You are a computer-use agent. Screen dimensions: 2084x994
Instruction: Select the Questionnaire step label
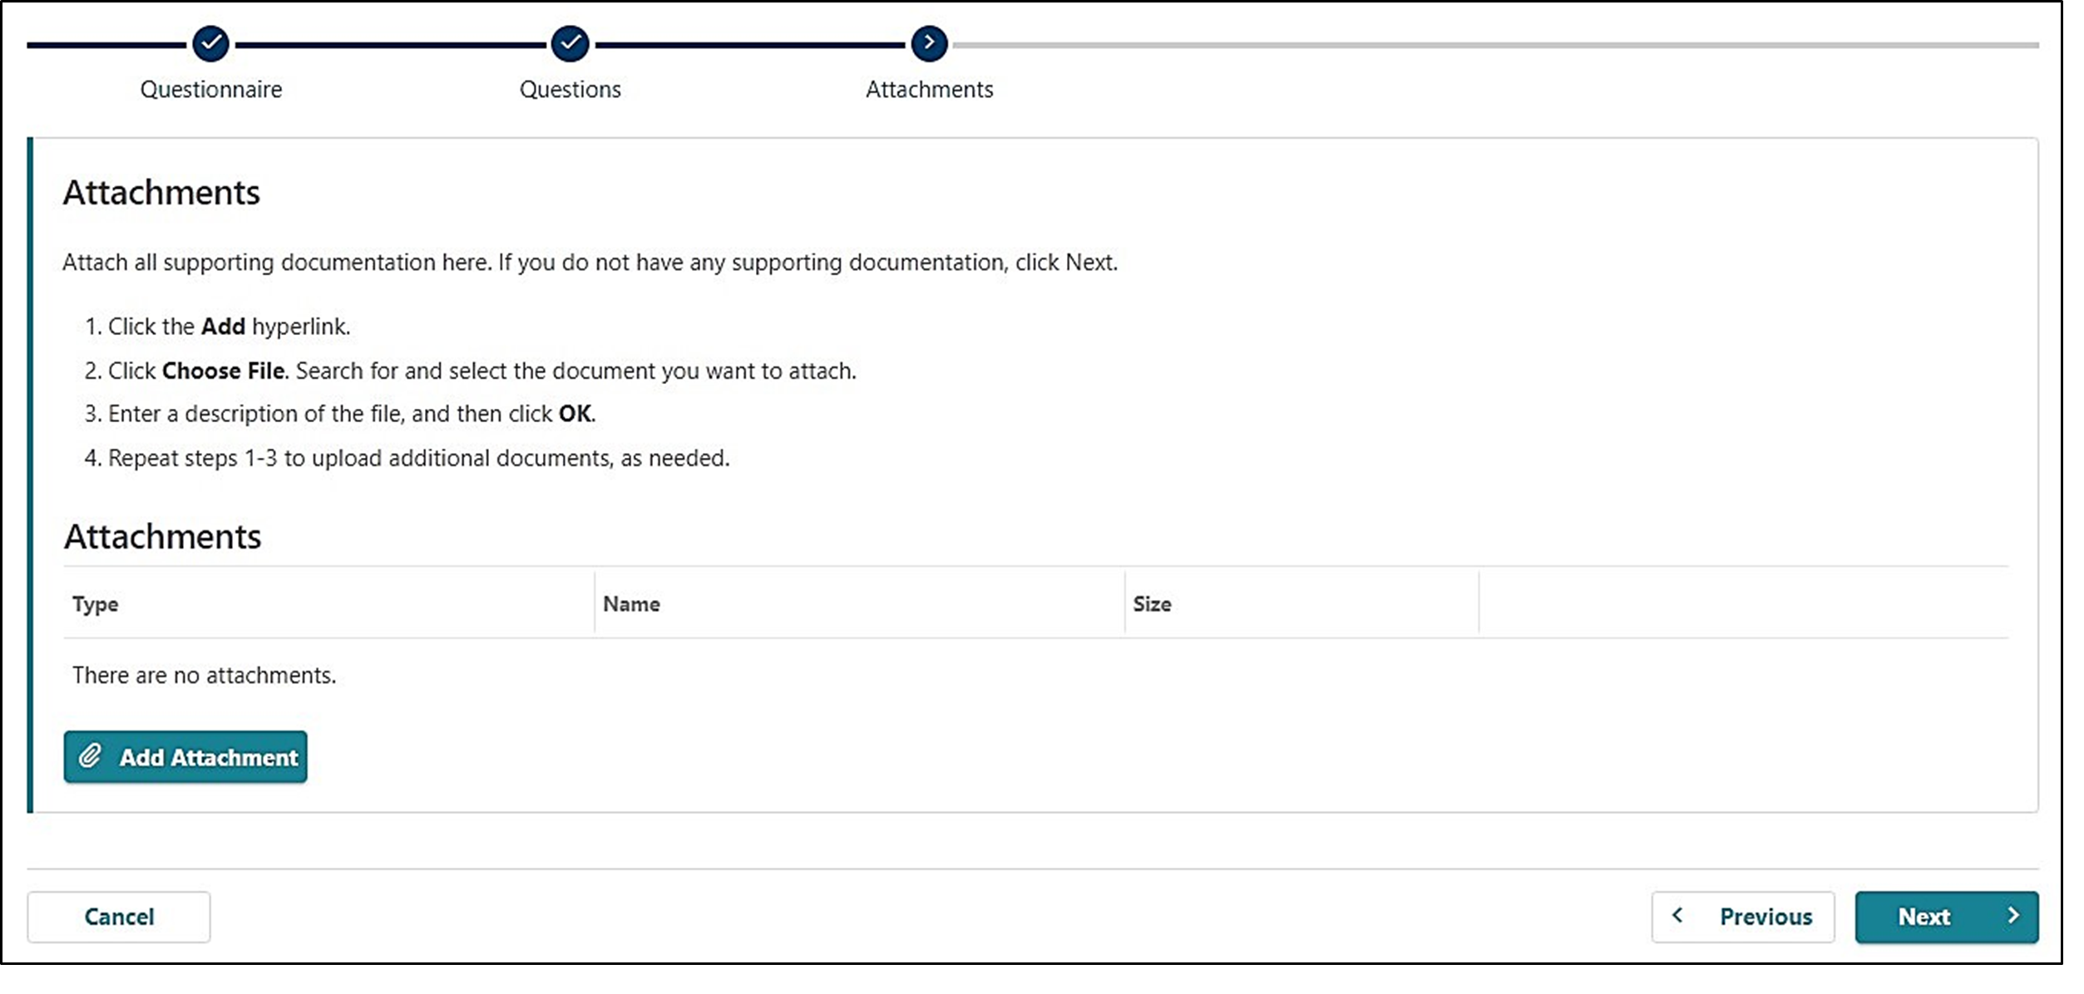pos(210,89)
